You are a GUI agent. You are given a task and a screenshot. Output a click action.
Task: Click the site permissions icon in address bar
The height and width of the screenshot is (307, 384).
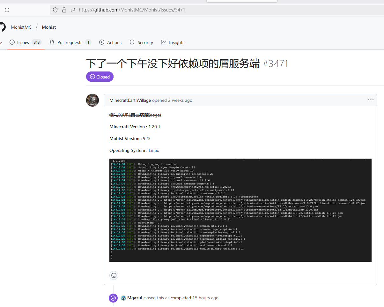click(x=73, y=10)
